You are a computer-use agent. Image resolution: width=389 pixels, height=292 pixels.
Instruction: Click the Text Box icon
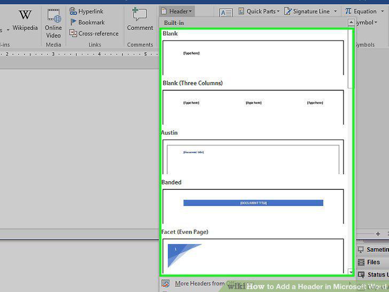[x=225, y=12]
